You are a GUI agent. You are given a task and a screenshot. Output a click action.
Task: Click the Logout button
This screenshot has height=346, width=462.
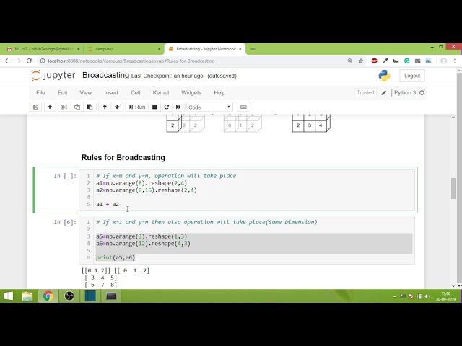[412, 76]
